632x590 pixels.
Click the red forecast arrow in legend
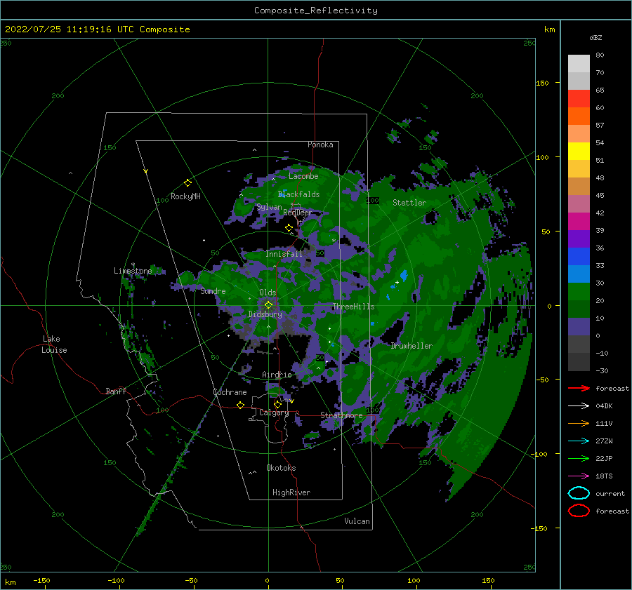579,388
